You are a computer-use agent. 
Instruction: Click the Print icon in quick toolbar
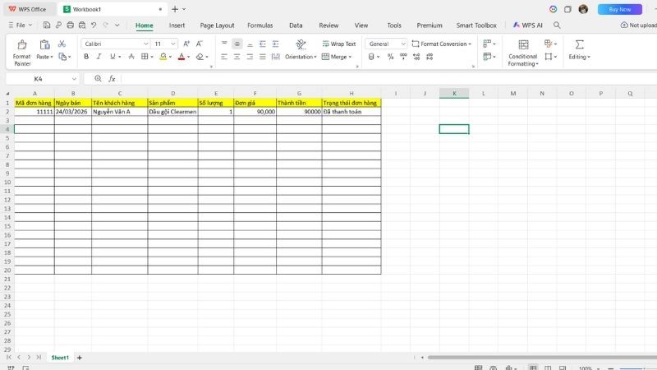click(70, 25)
